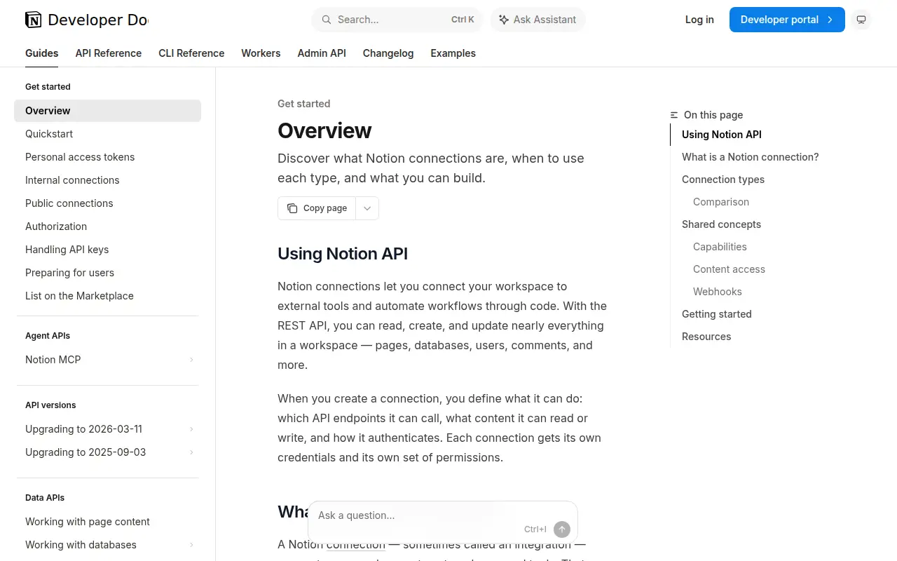Click the Ask Assistant sparkle icon
The width and height of the screenshot is (897, 561).
(x=504, y=20)
